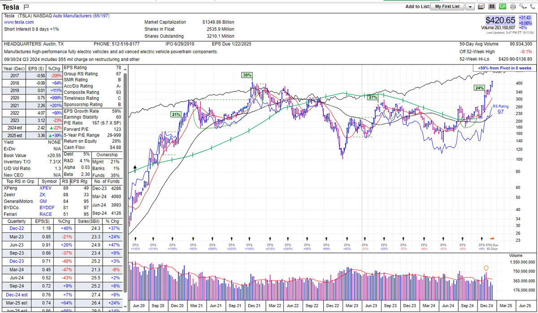The width and height of the screenshot is (538, 313).
Task: Click the Short Interest 0.8 days +1% text
Action: coord(31,29)
